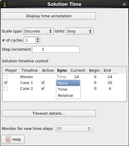Click the Sync column header

pos(62,70)
